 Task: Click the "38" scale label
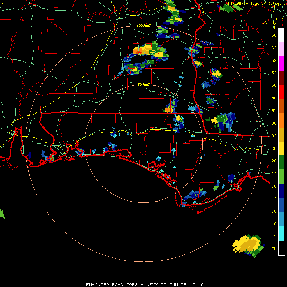274,123
